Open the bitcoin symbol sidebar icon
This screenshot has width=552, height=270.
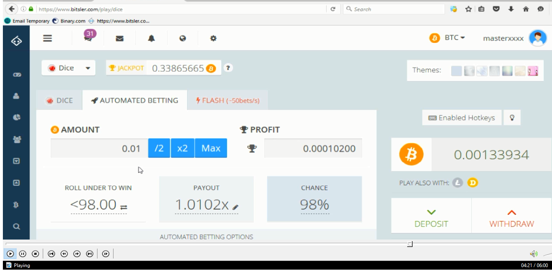point(16,205)
